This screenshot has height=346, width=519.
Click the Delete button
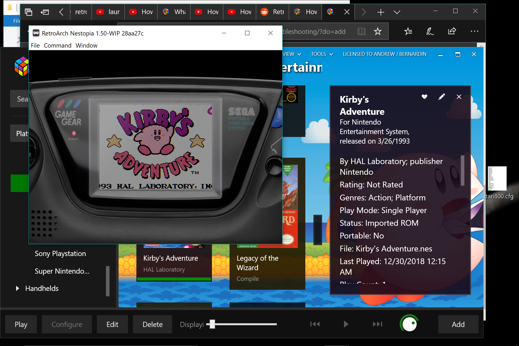(x=153, y=324)
